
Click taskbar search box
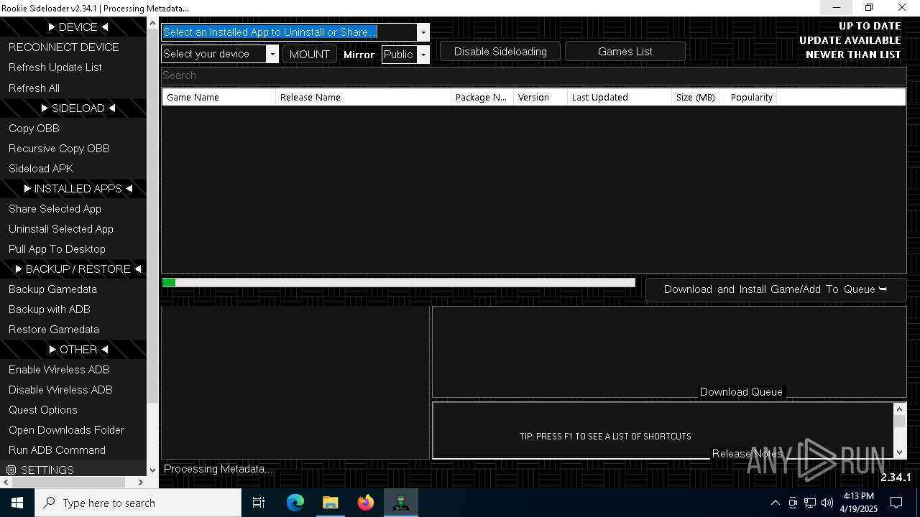138,503
